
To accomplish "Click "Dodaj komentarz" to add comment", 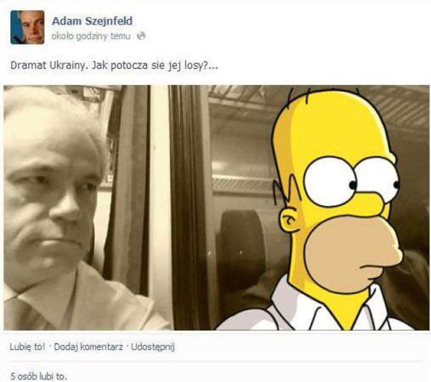I will (x=88, y=347).
